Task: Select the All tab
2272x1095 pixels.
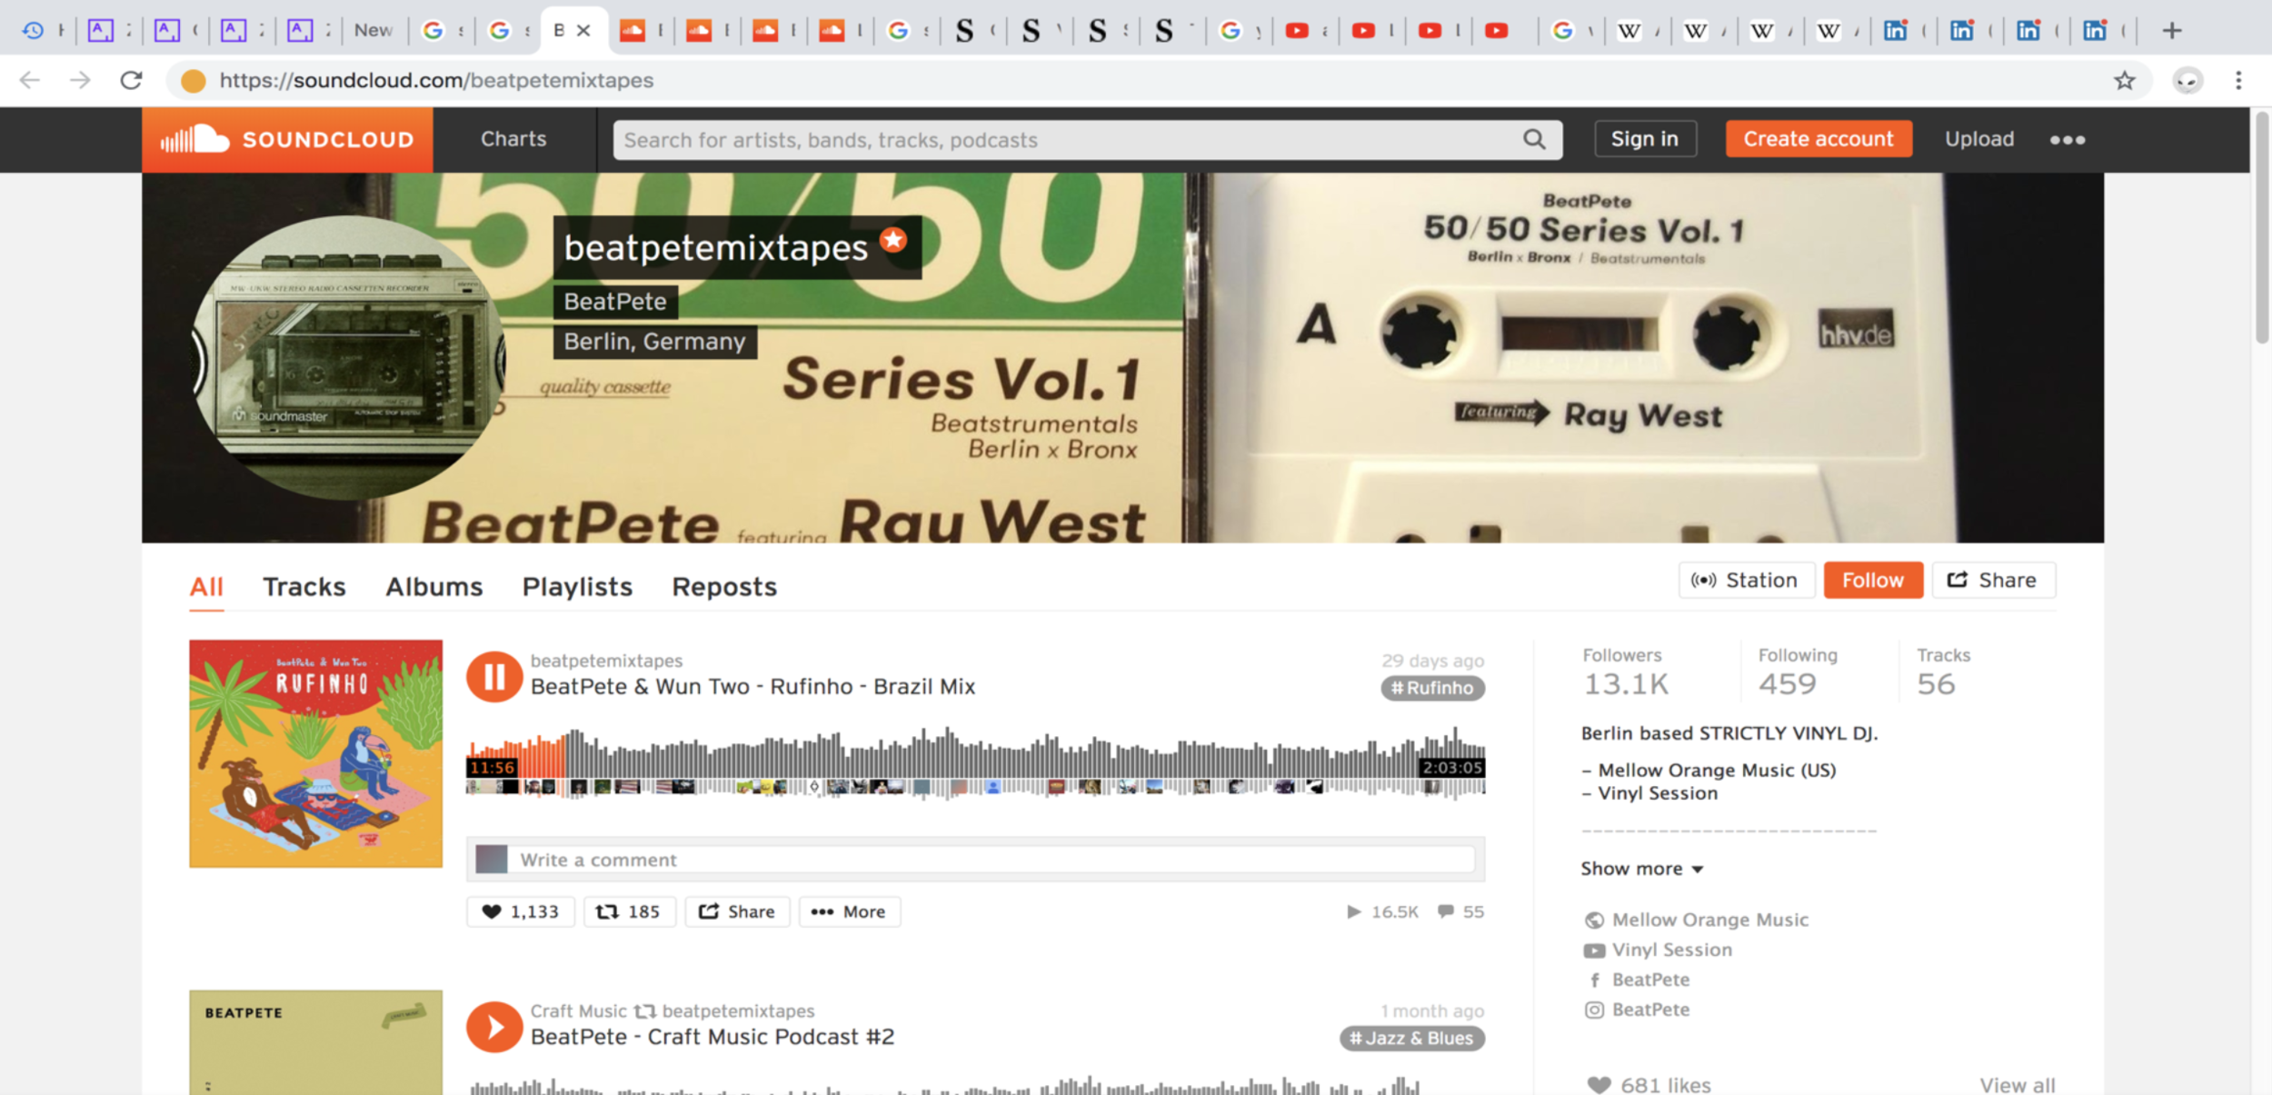Action: (x=206, y=587)
